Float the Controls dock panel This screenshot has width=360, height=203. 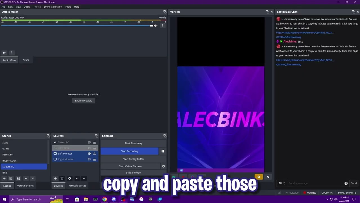tap(165, 136)
